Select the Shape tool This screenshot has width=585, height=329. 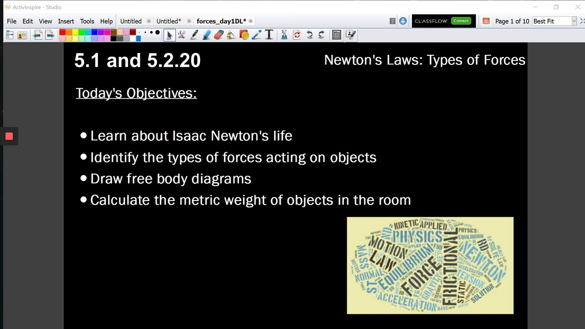click(244, 35)
